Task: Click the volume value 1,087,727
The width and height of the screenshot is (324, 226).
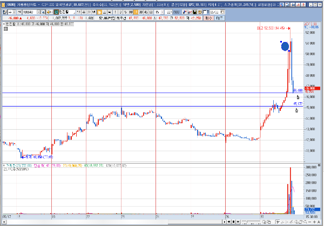Action: (59, 18)
